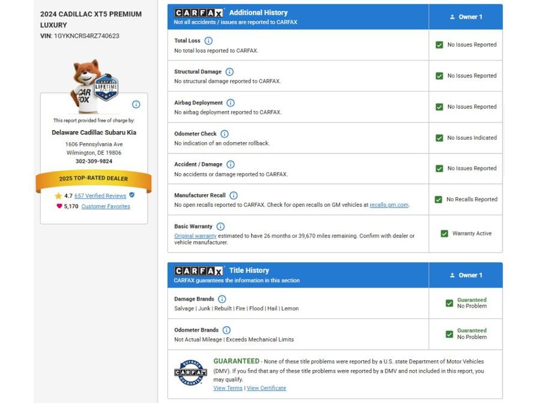Screen dimensions: 538x403
Task: Click the gold star rating icon
Action: 58,196
